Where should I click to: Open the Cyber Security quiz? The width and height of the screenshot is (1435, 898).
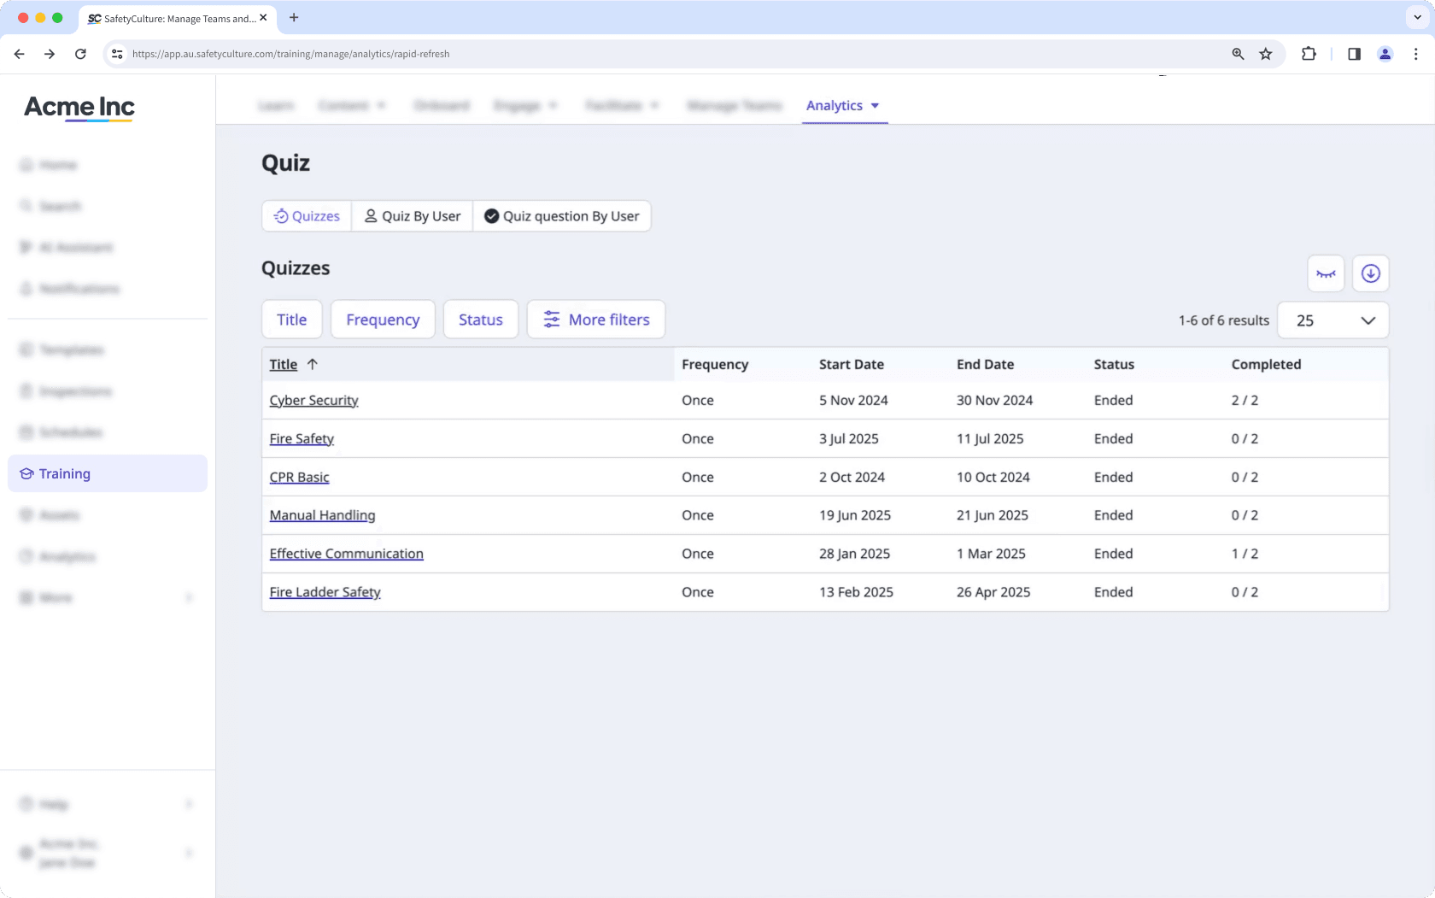click(x=313, y=400)
